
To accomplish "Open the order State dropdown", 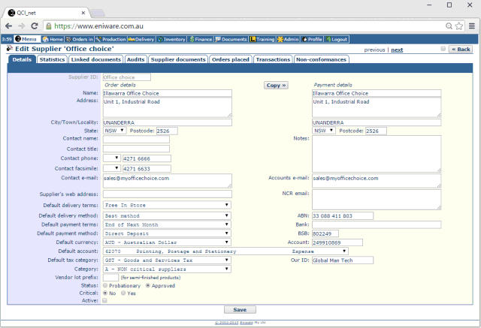I will coord(114,131).
